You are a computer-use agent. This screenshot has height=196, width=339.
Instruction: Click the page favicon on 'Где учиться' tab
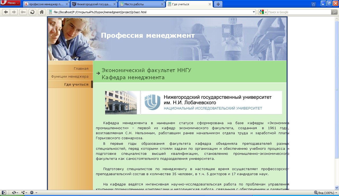click(x=169, y=4)
